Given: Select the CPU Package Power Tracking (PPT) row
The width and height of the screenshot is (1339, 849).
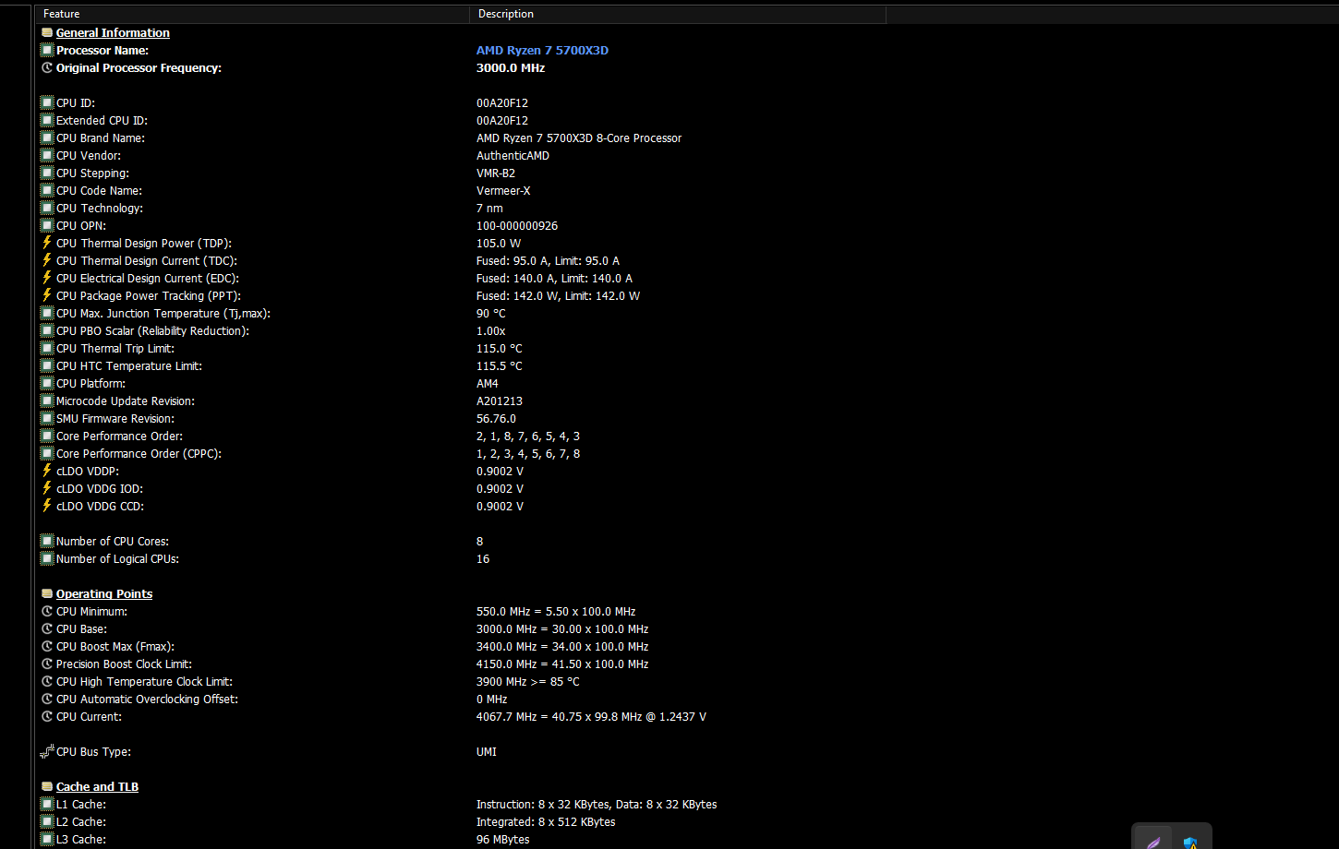Looking at the screenshot, I should point(148,296).
